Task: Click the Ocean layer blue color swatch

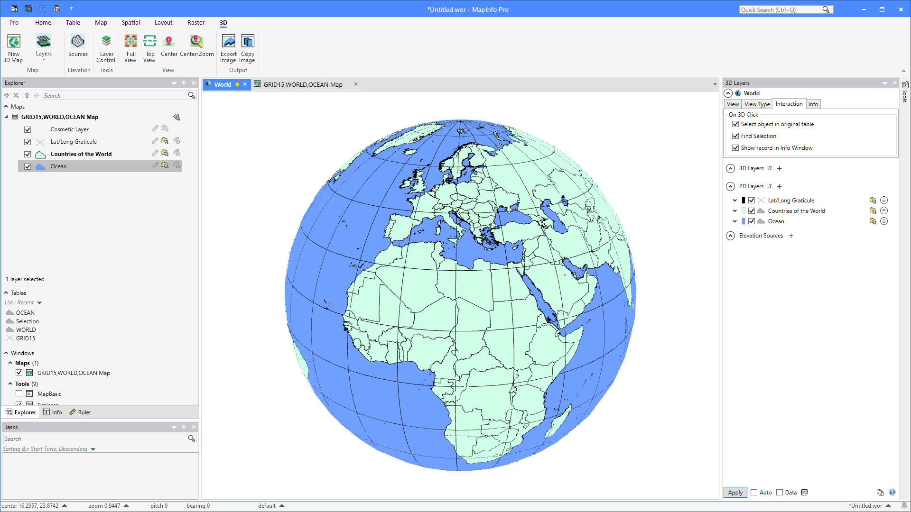Action: pyautogui.click(x=743, y=221)
